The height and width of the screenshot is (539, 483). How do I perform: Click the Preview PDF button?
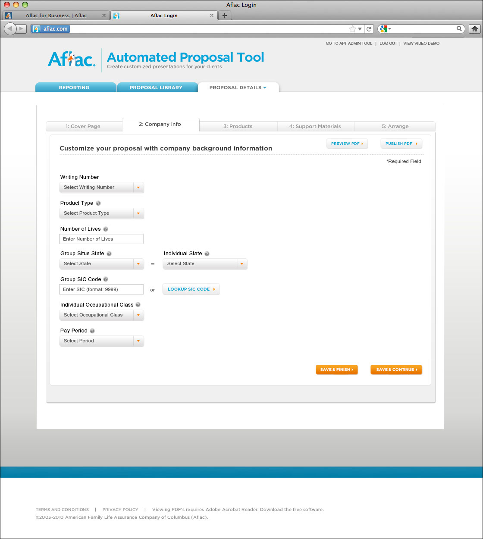(x=347, y=144)
